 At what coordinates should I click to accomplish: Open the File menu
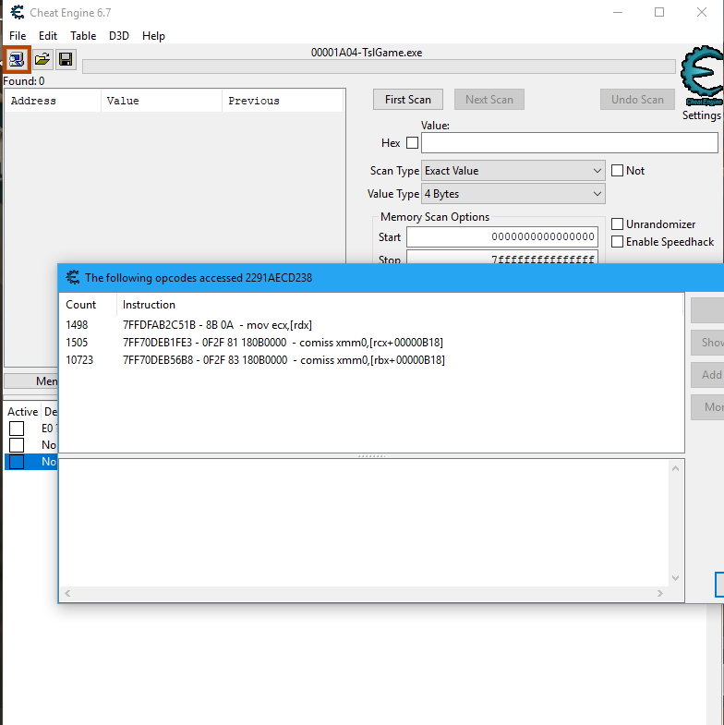18,36
